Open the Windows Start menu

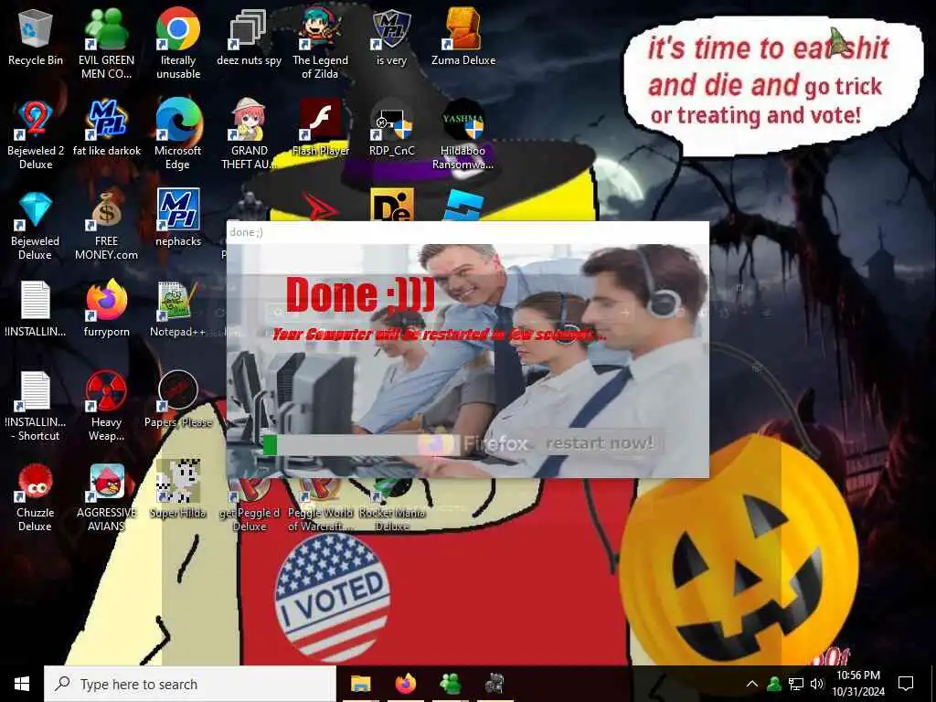[22, 684]
